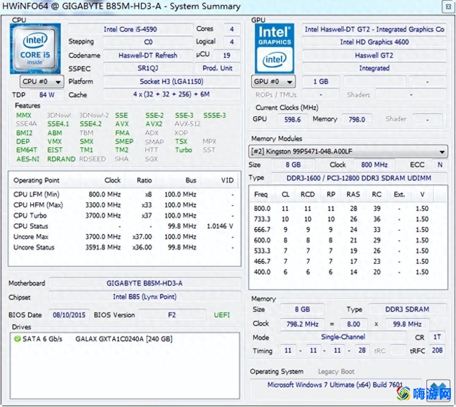This screenshot has width=456, height=407.
Task: Click the SSE4.2 feature label
Action: pyautogui.click(x=91, y=124)
